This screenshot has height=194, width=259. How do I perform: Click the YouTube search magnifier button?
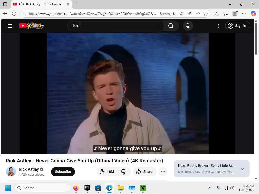171,26
